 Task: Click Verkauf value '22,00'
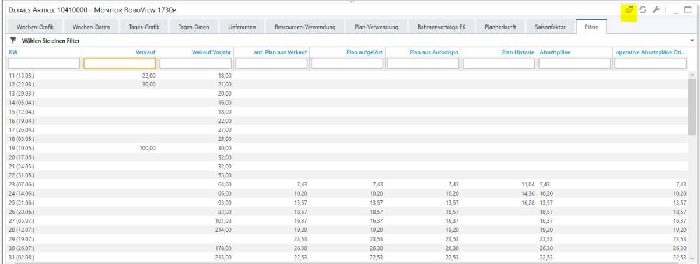[149, 76]
